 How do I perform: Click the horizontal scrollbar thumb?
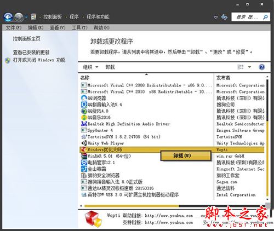pos(132,206)
